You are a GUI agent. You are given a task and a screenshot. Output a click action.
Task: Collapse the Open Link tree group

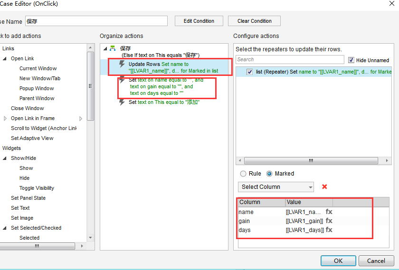pyautogui.click(x=5, y=58)
